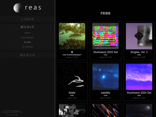Click the 'August 29, 2025' date

pos(105,57)
